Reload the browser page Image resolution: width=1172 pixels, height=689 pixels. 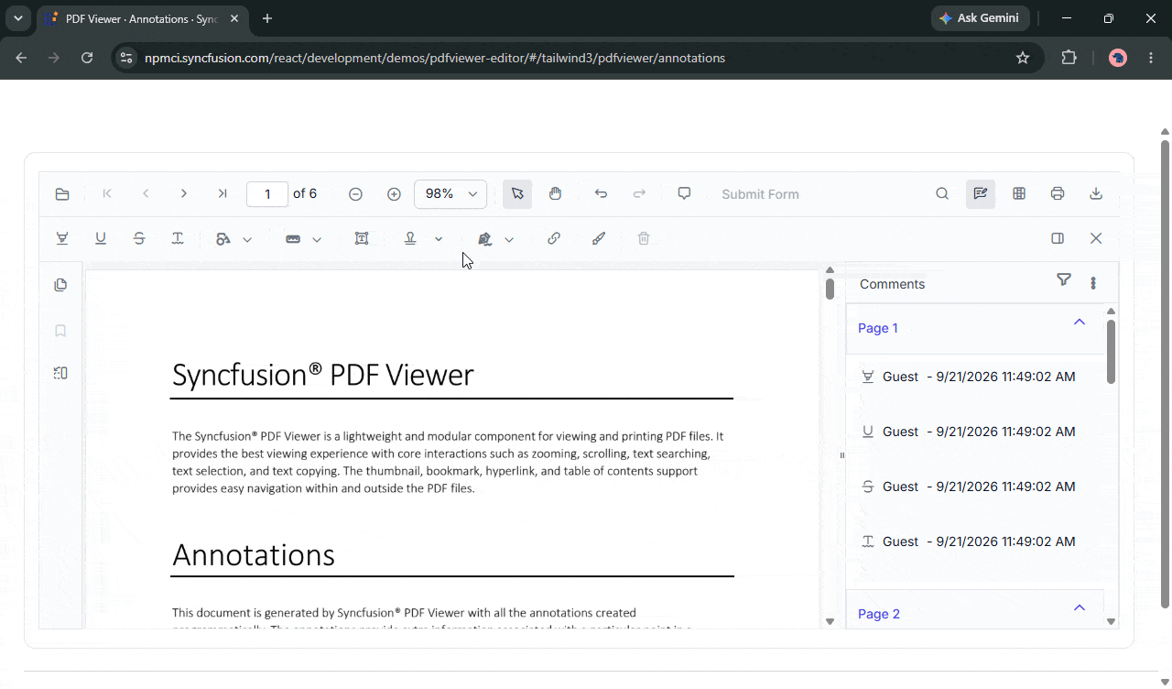[x=87, y=58]
